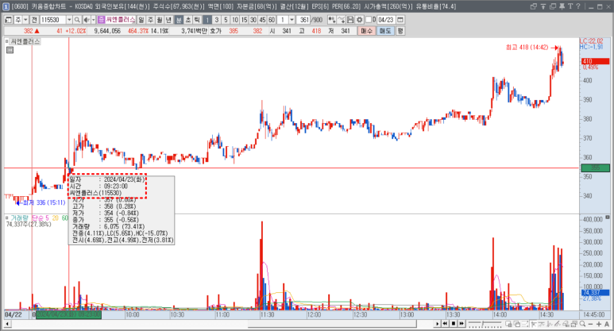
Task: Click the 04/23 date input field
Action: pos(386,20)
